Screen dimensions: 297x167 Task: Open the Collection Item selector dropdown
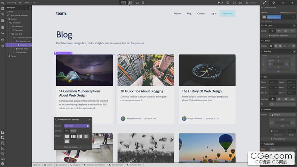point(293,17)
